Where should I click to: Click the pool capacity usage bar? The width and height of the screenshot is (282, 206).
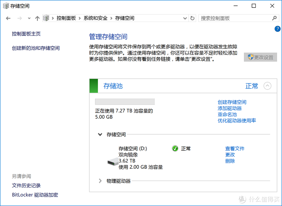(x=125, y=101)
